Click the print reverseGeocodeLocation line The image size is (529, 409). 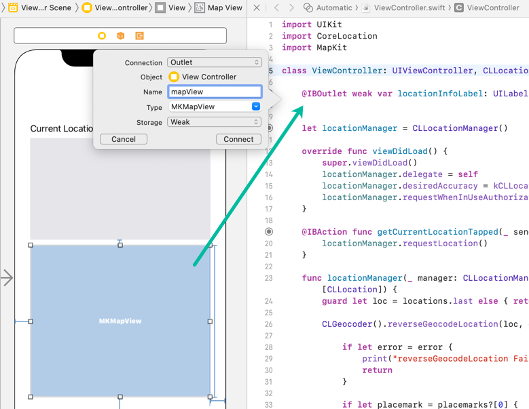(445, 358)
